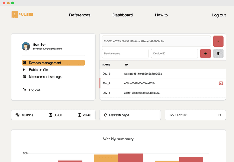The width and height of the screenshot is (234, 162).
Task: Toggle the Dev_2 row checkbox
Action: (221, 83)
